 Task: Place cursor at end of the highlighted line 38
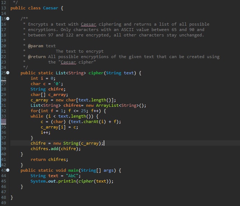pos(104,143)
